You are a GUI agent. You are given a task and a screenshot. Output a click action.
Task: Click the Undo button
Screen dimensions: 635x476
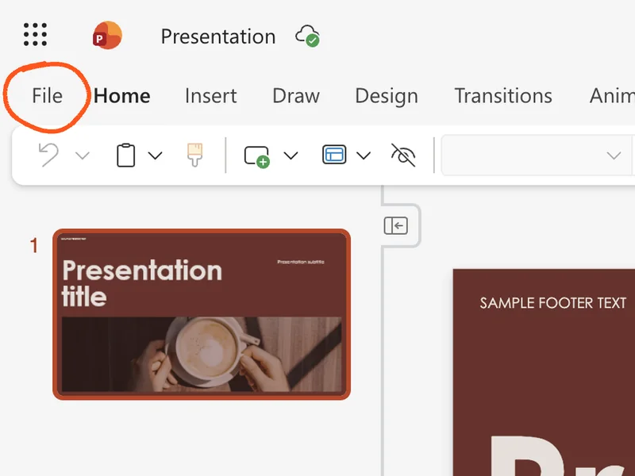48,155
